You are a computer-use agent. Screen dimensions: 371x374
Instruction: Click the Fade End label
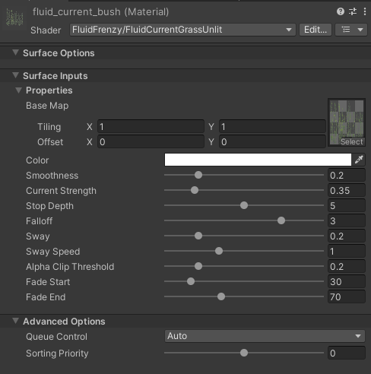click(x=46, y=297)
